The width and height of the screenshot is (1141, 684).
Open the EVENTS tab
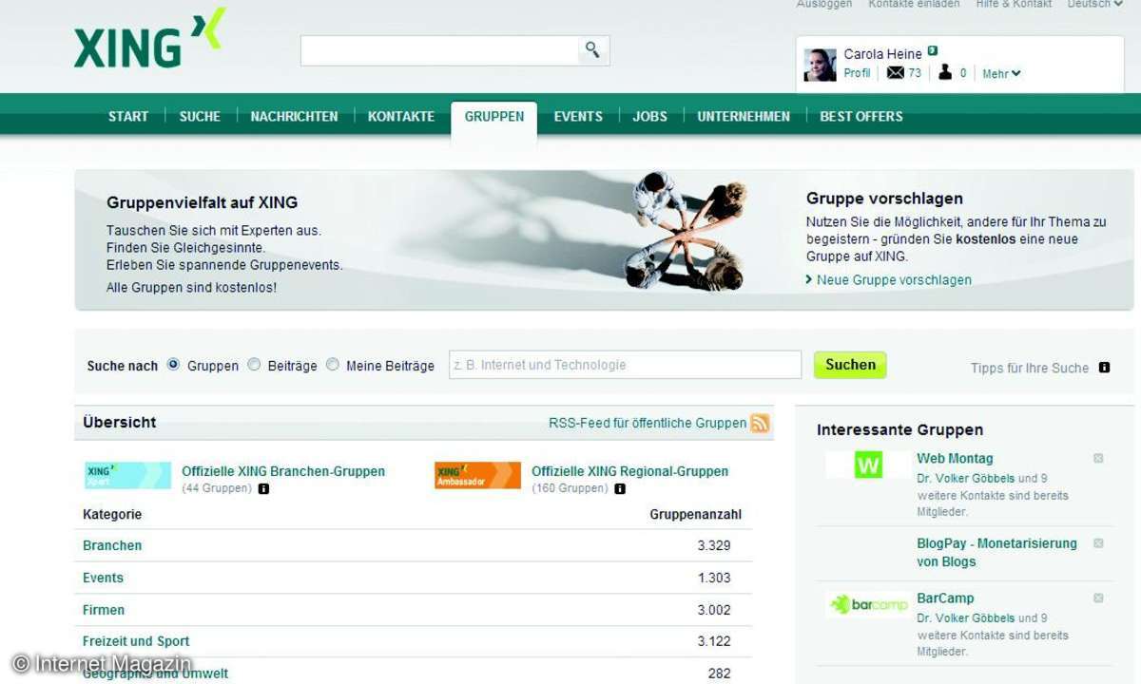(578, 117)
